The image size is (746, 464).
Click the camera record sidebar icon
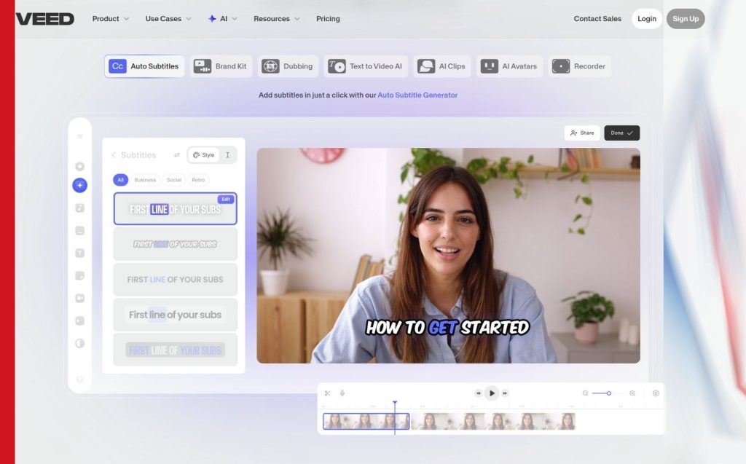coord(80,299)
